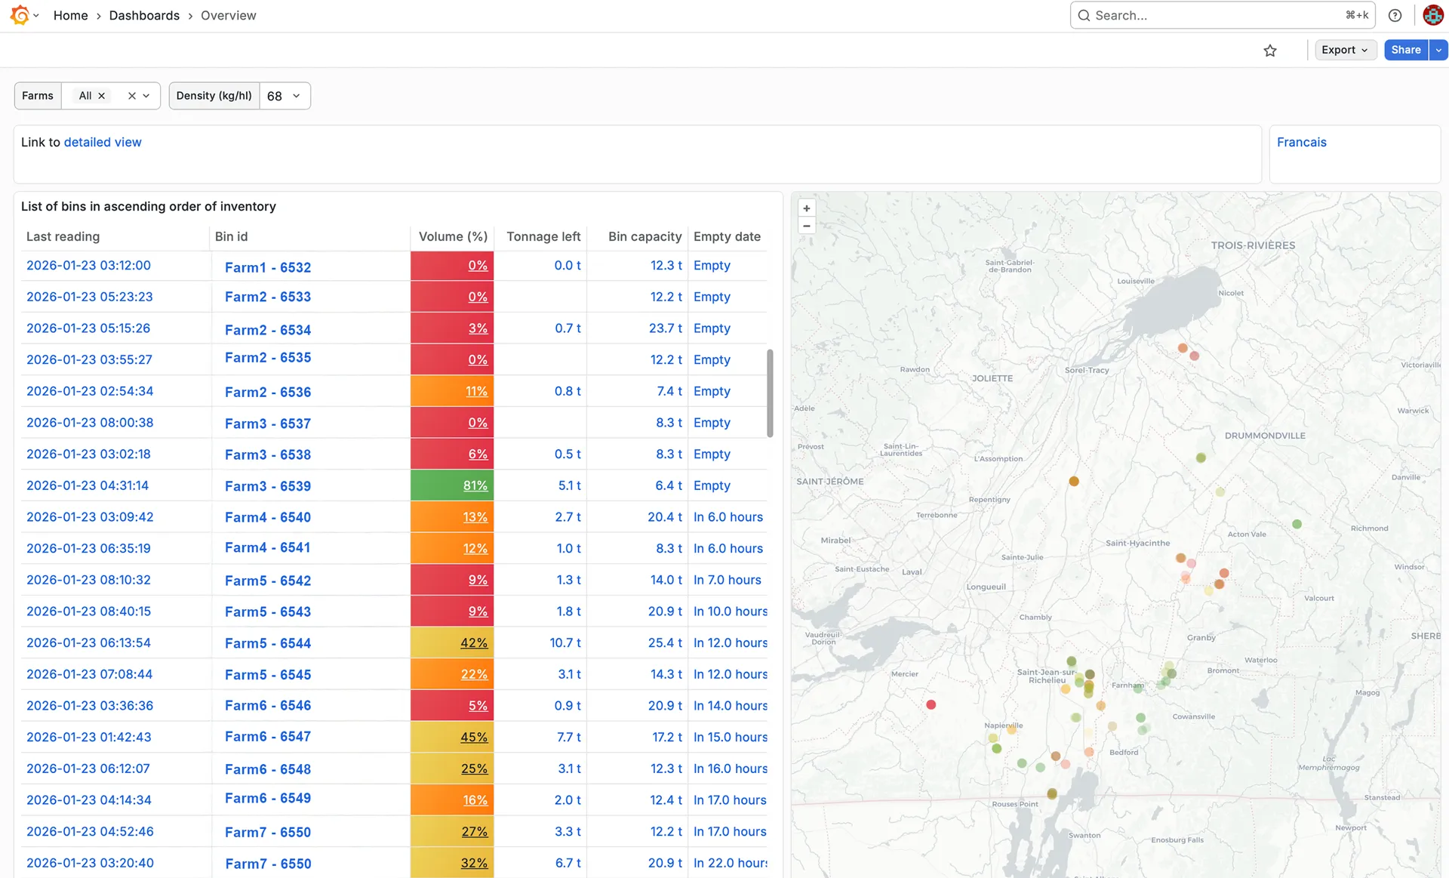
Task: Clear the Farms filter selection
Action: point(131,96)
